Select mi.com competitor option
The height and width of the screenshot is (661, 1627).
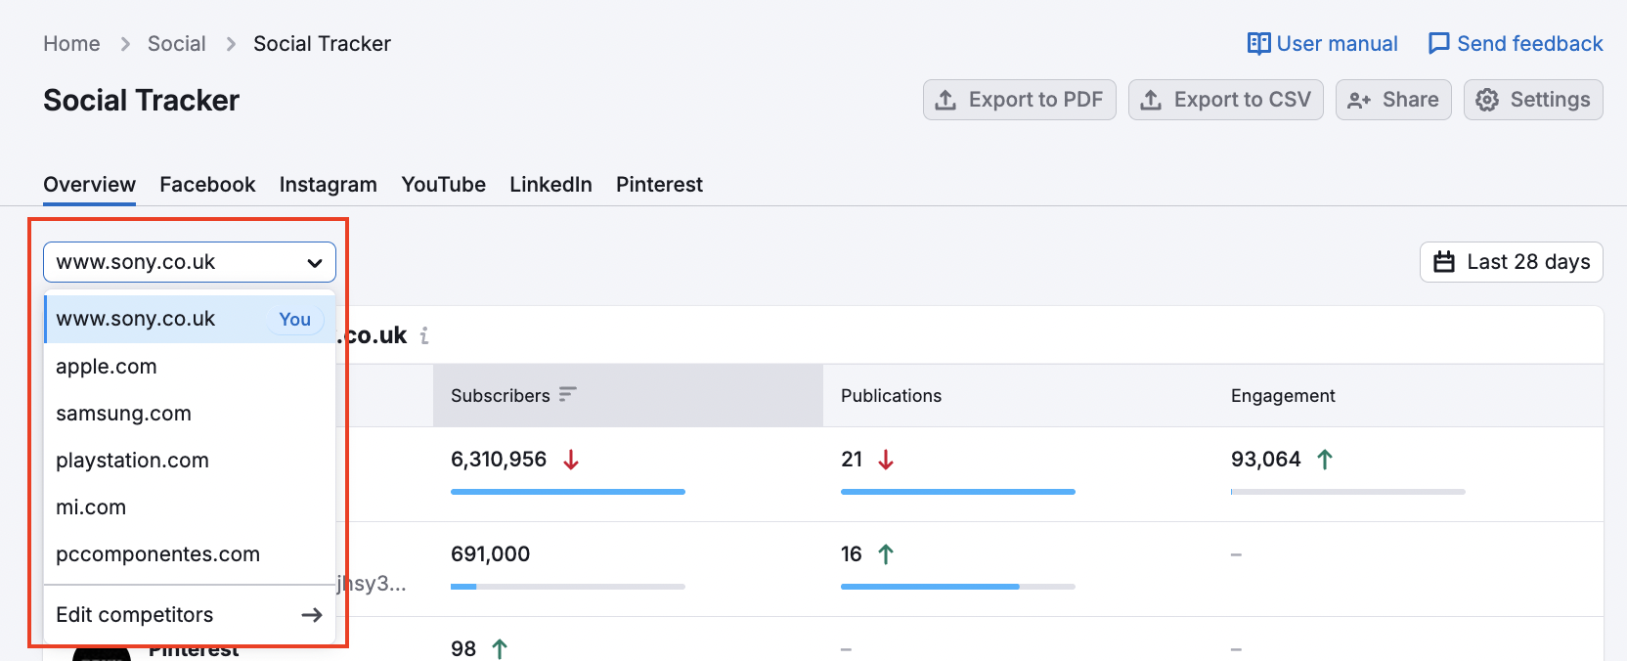[91, 507]
